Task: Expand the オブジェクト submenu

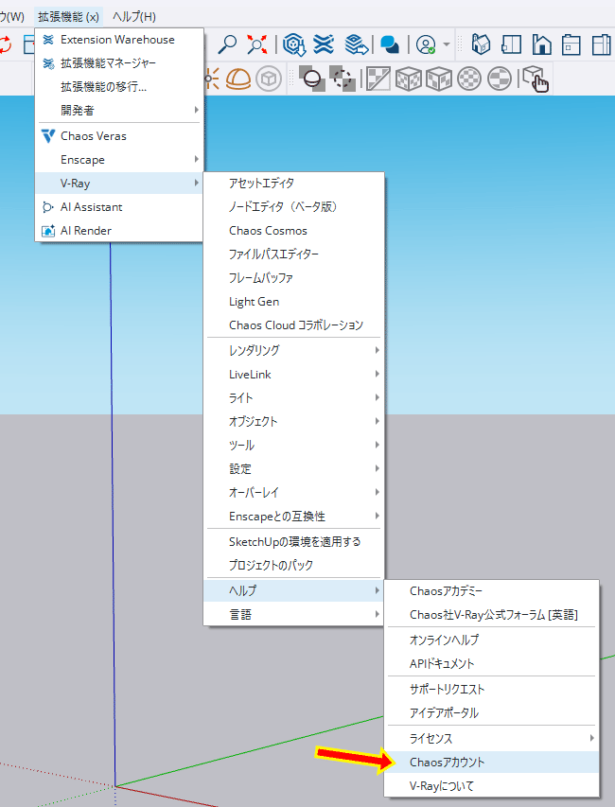Action: 294,422
